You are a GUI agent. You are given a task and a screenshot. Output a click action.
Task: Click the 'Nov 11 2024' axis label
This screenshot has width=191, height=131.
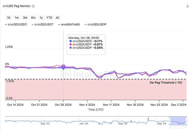(111, 105)
